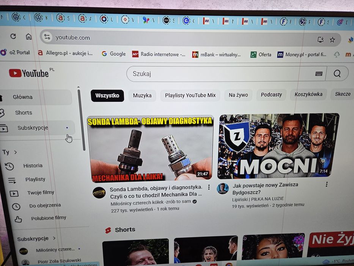The height and width of the screenshot is (266, 354).
Task: Open more options for Sonda Lambda video
Action: click(x=209, y=187)
